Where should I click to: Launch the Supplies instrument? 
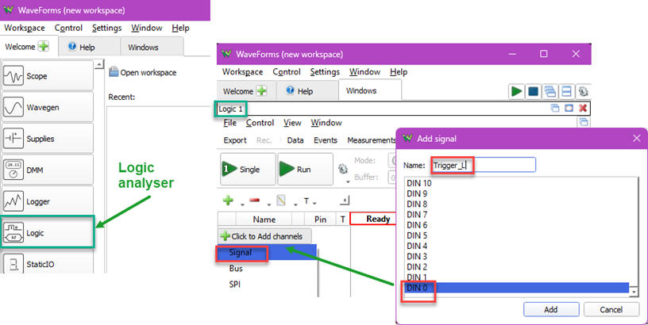click(47, 139)
